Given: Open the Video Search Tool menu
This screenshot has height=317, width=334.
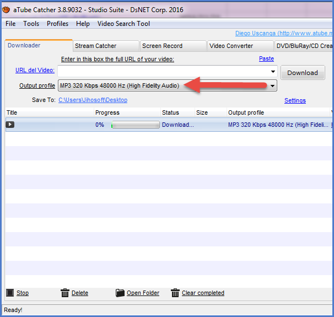Looking at the screenshot, I should pos(123,24).
